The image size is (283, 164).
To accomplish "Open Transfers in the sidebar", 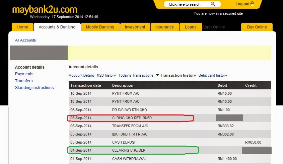I will tap(24, 81).
